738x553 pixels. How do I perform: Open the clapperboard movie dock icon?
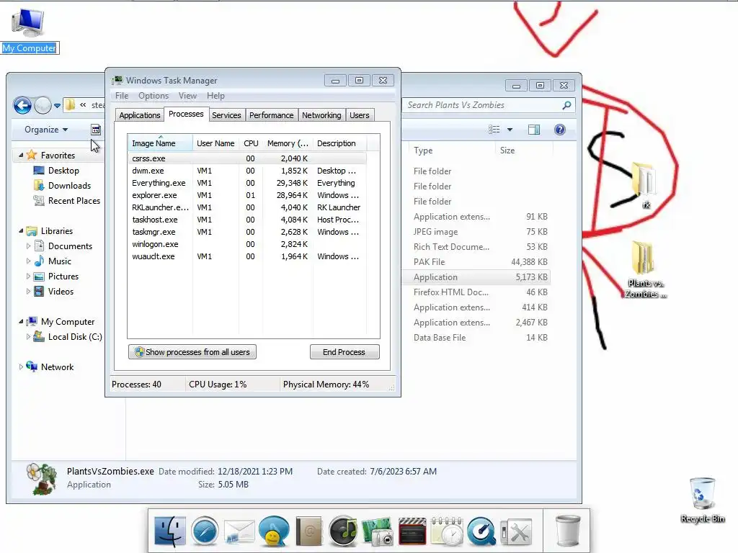(412, 532)
